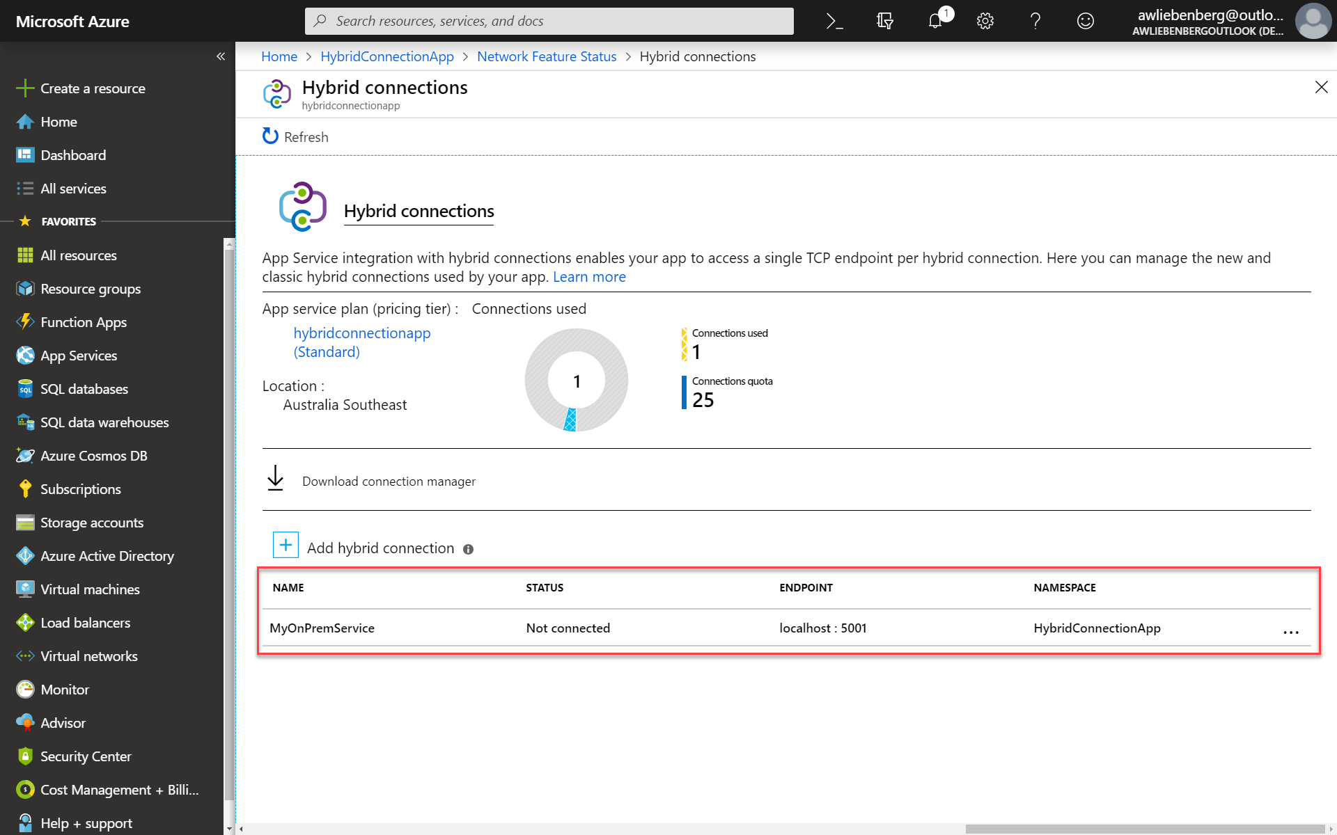Click Home breadcrumb link
Image resolution: width=1337 pixels, height=835 pixels.
click(279, 56)
